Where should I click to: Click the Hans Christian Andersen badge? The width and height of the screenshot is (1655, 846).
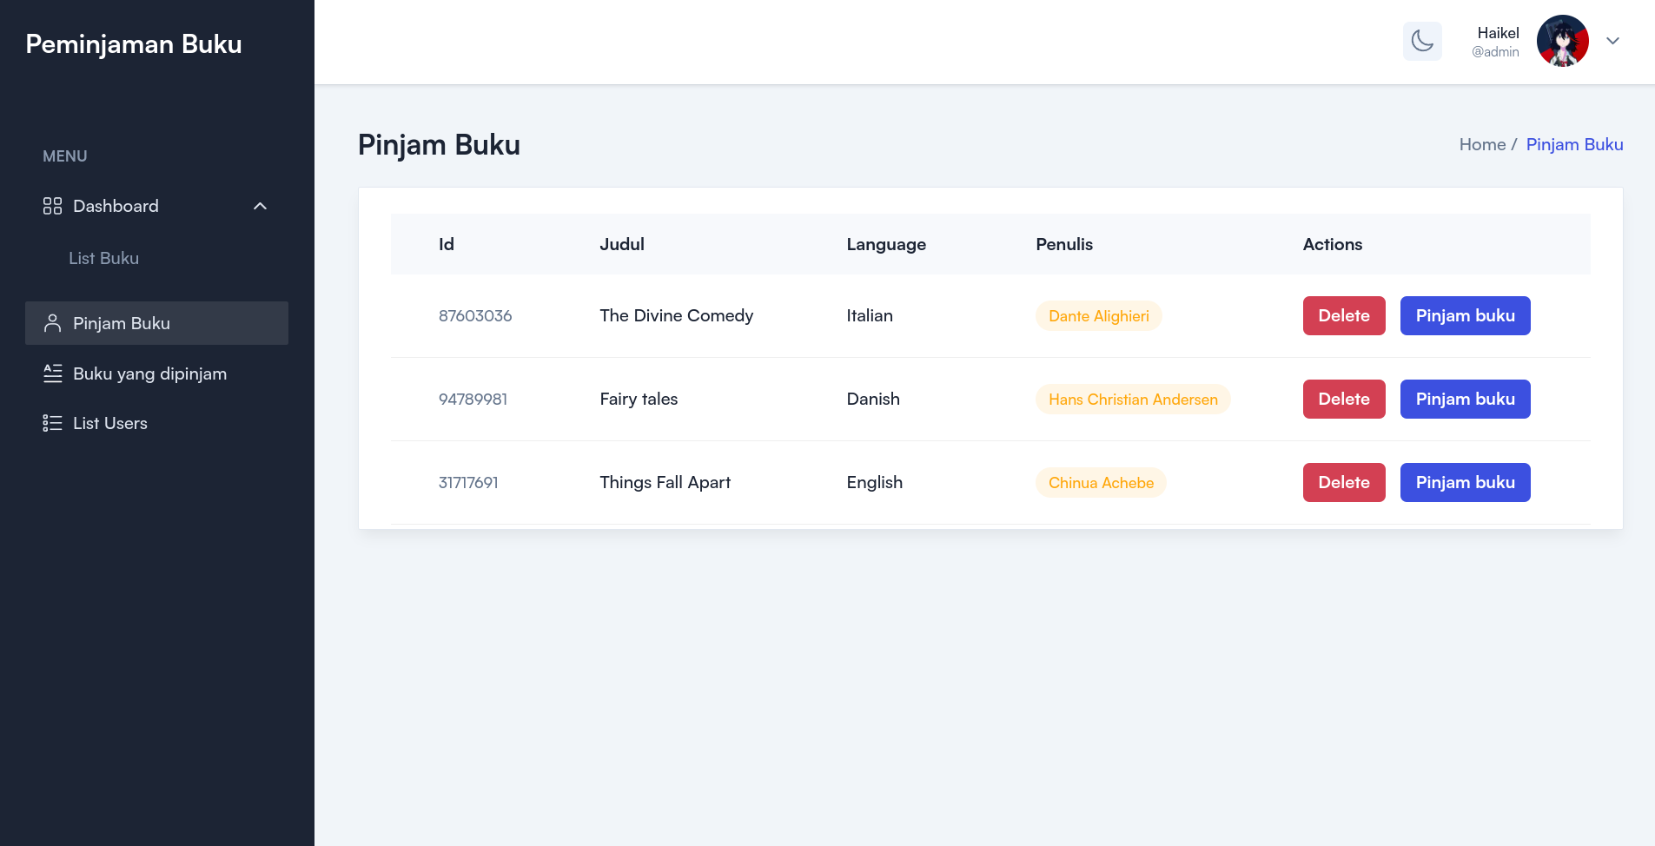point(1133,400)
